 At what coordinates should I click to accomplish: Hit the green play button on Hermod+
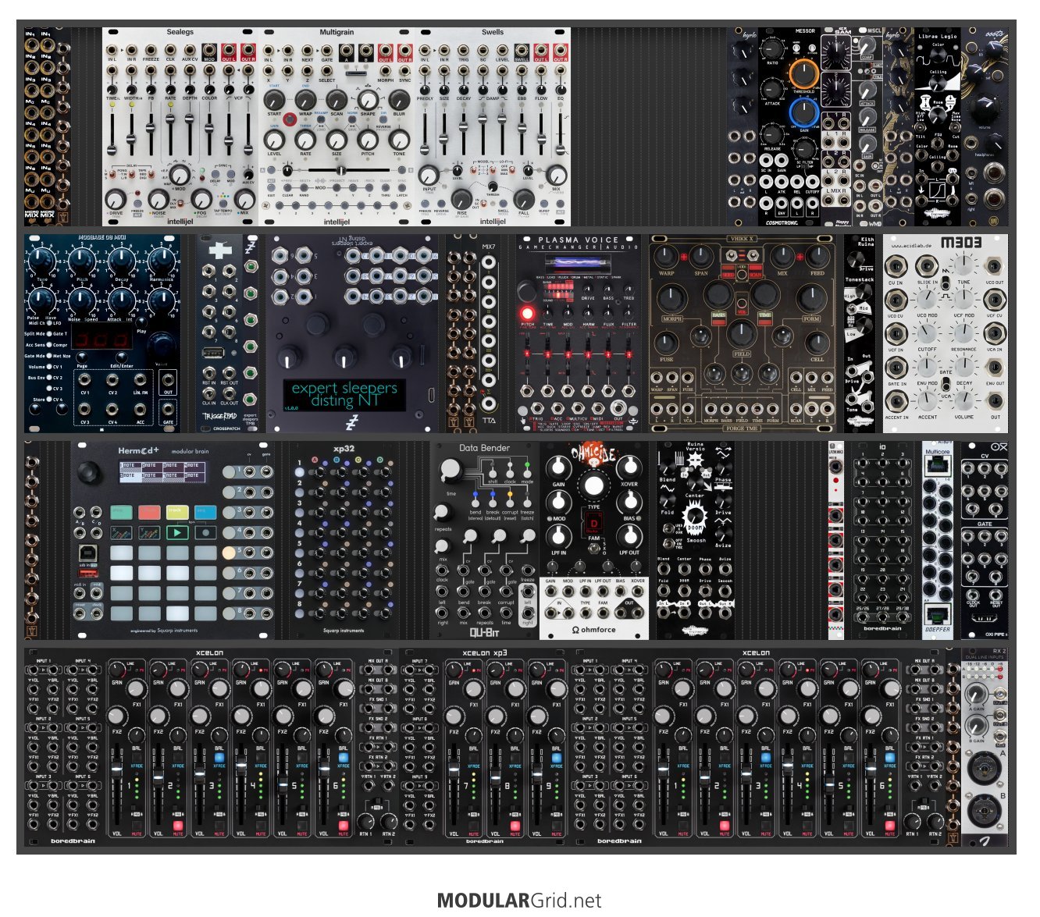pyautogui.click(x=177, y=532)
